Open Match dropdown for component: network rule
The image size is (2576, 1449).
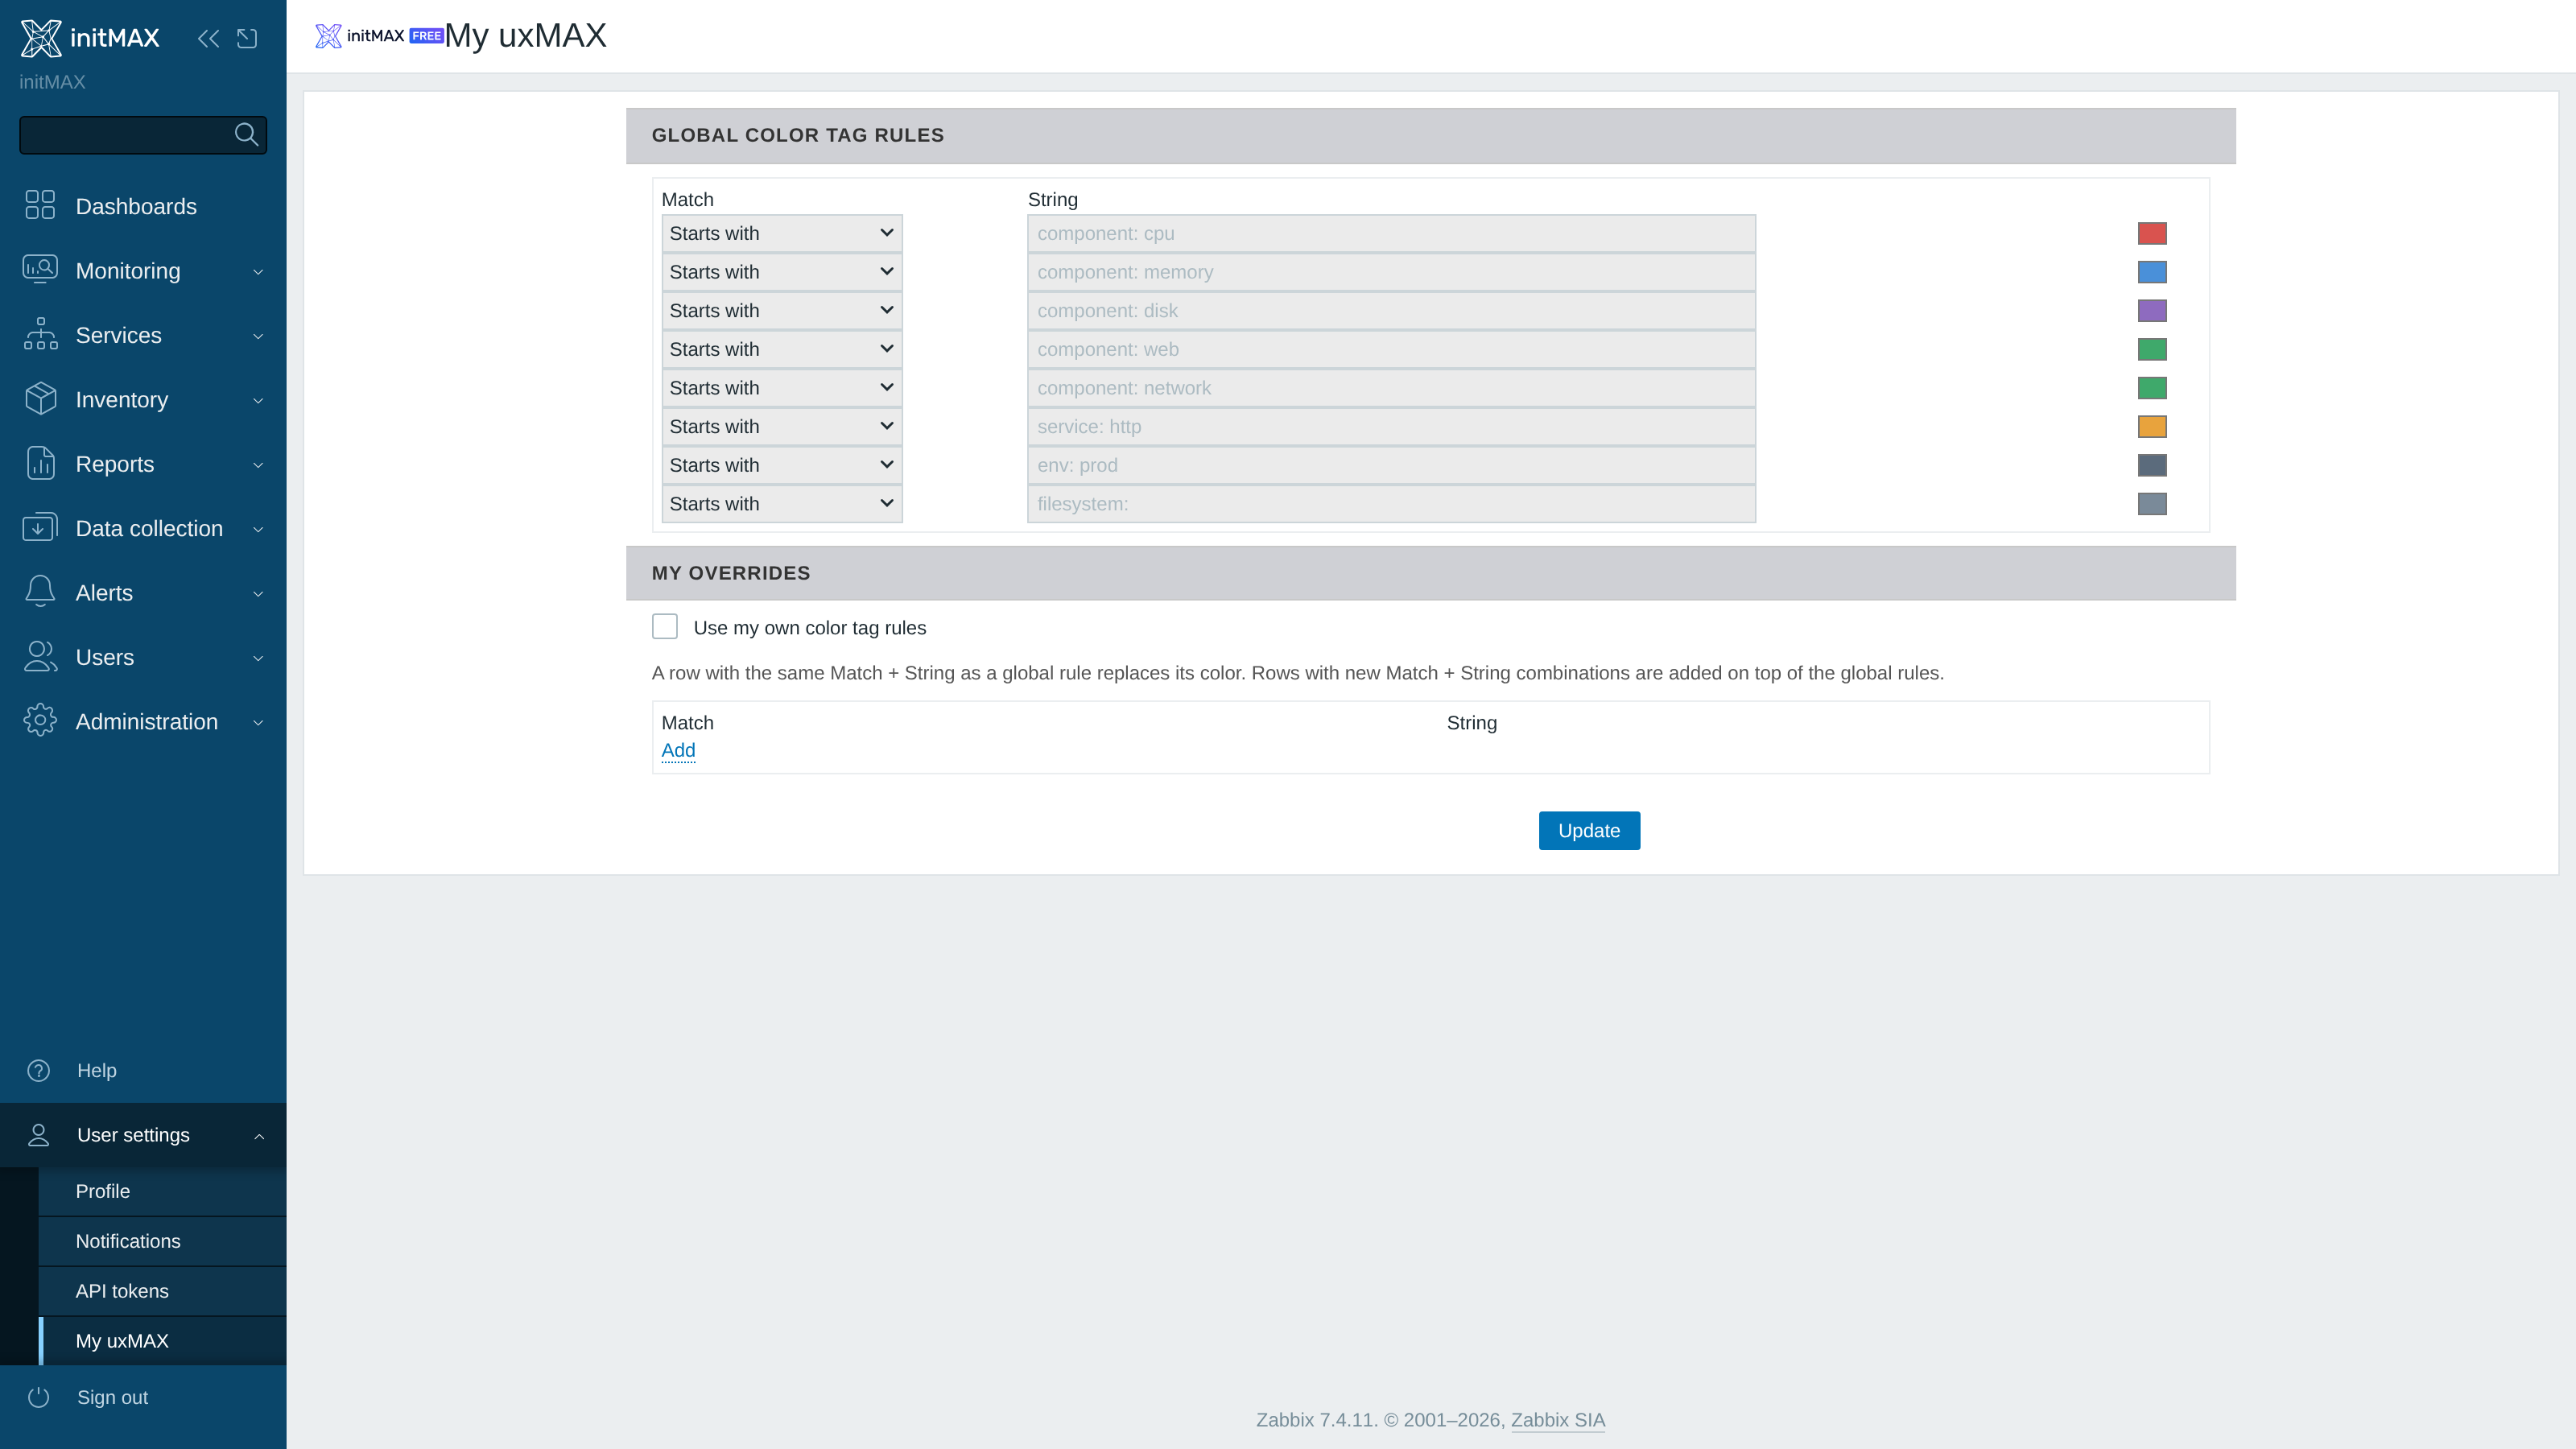(x=782, y=388)
